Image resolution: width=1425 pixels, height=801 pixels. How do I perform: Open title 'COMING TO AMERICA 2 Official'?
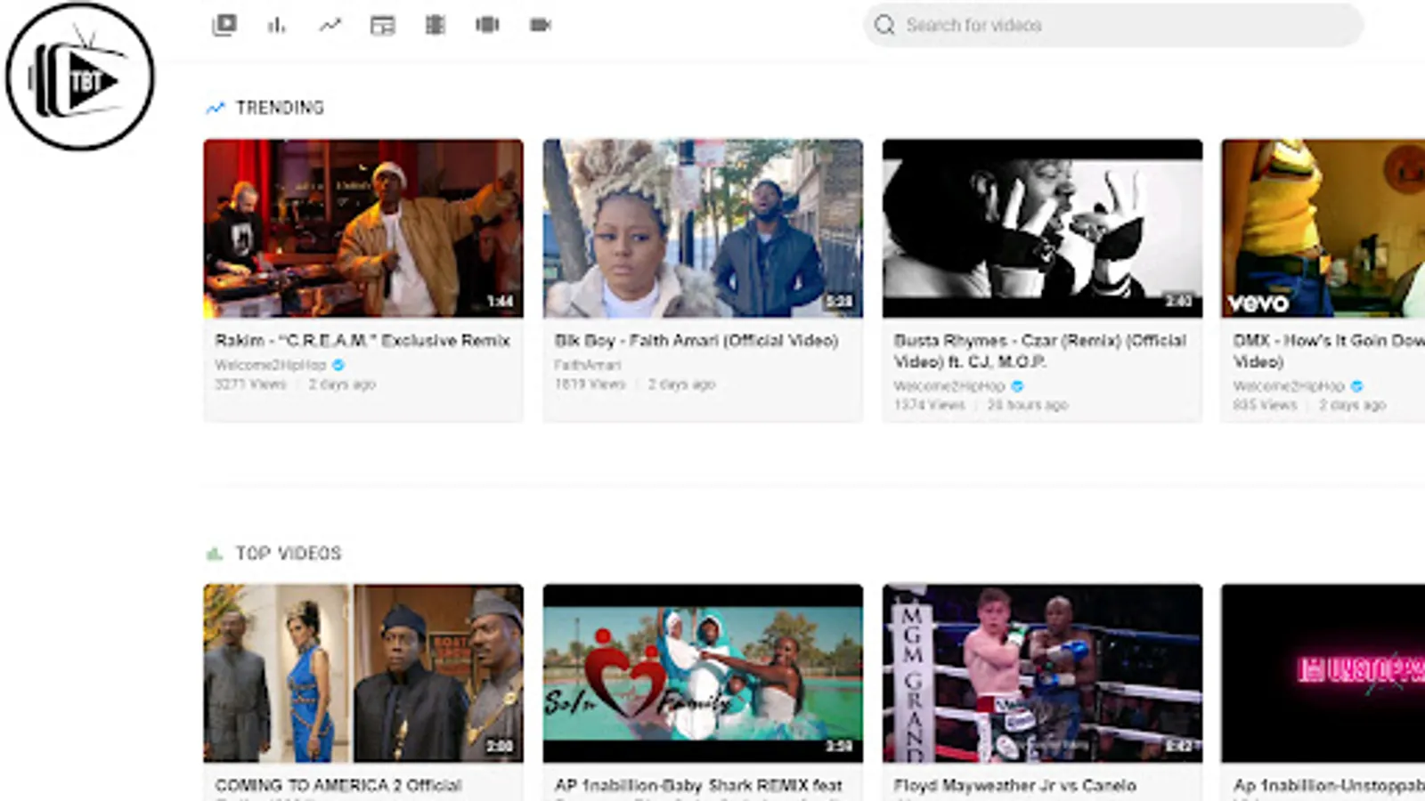[338, 786]
